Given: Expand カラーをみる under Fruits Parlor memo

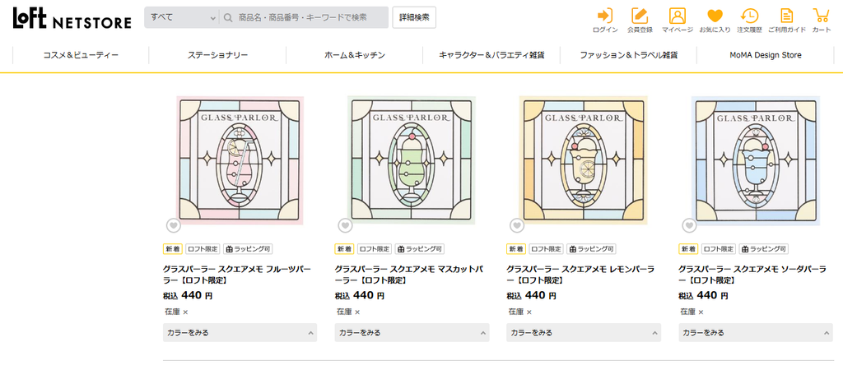Looking at the screenshot, I should 240,332.
